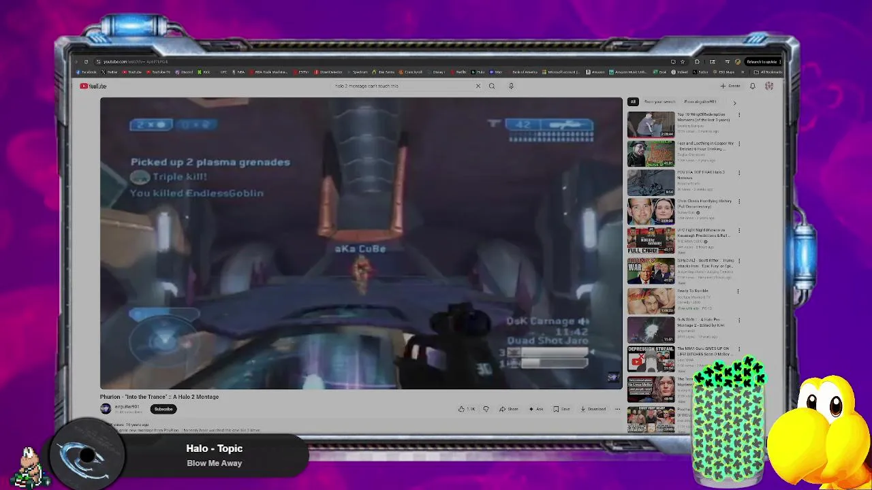
Task: Click the Relaunch to update button
Action: pyautogui.click(x=762, y=62)
